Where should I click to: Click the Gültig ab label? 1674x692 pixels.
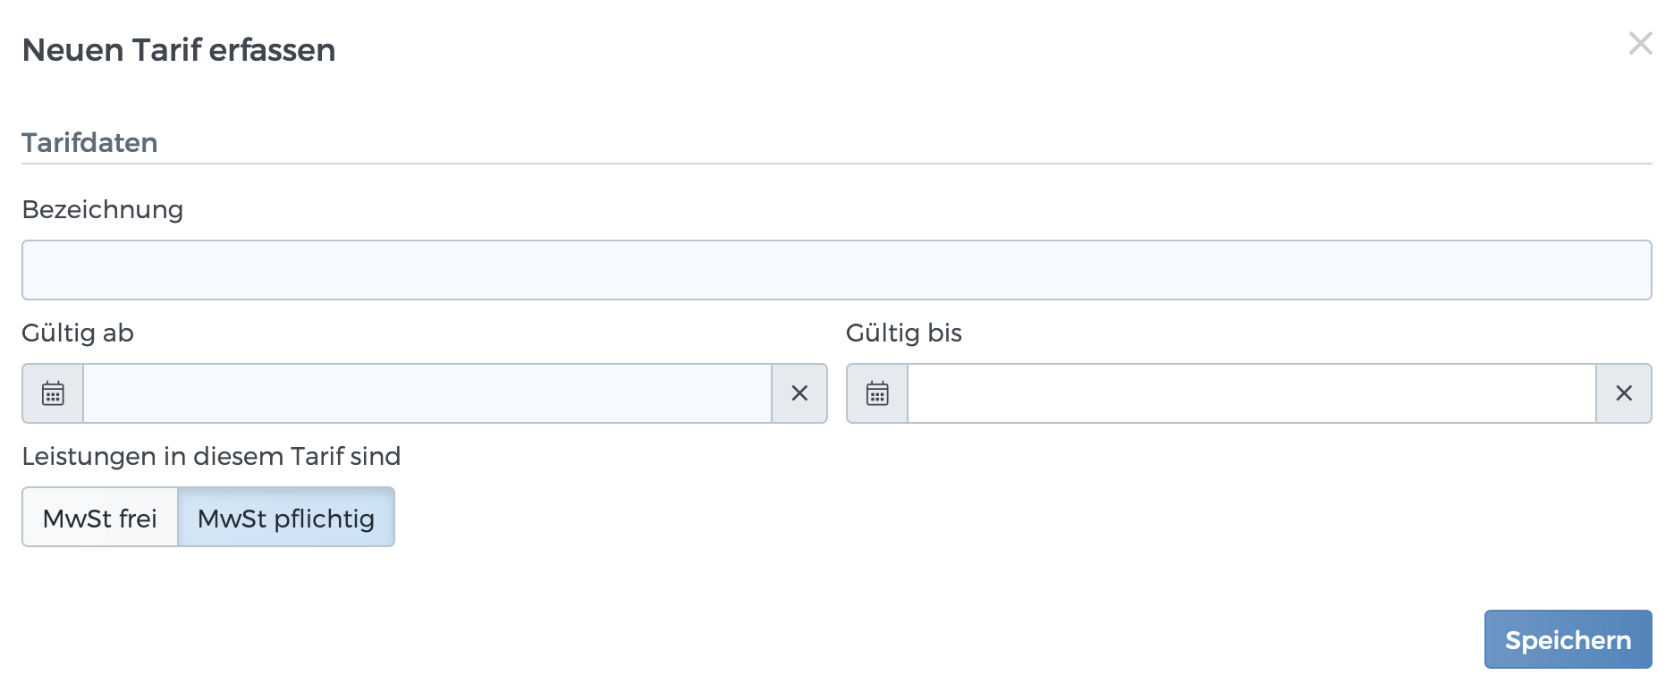pos(78,333)
